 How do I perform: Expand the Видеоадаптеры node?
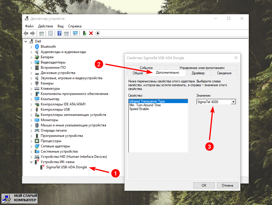(x=31, y=62)
